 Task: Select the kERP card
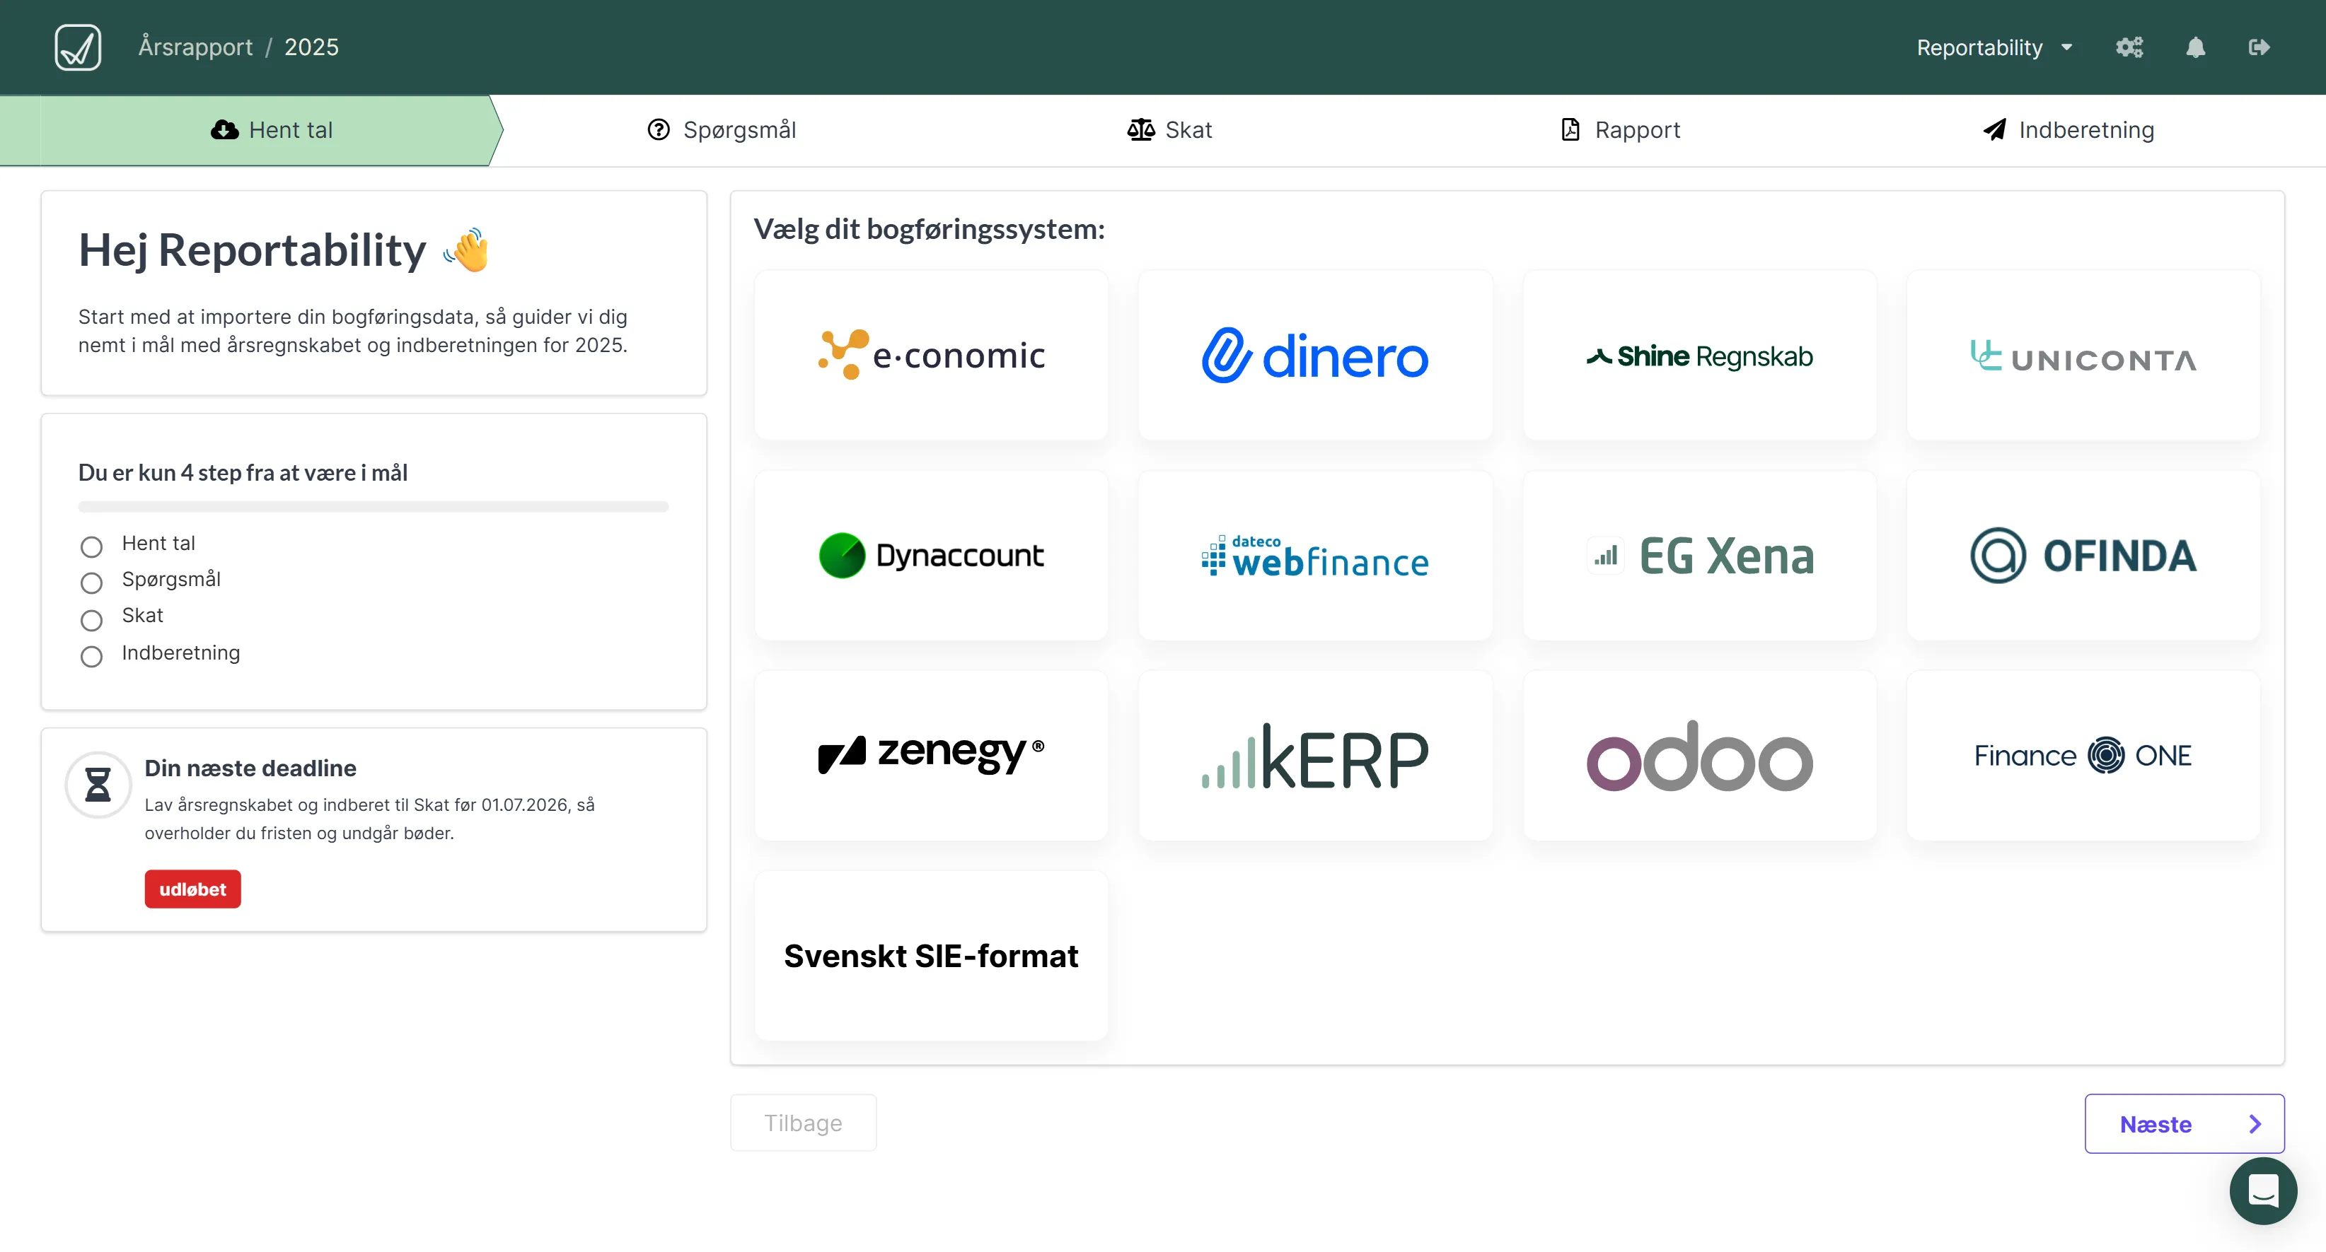(x=1314, y=756)
